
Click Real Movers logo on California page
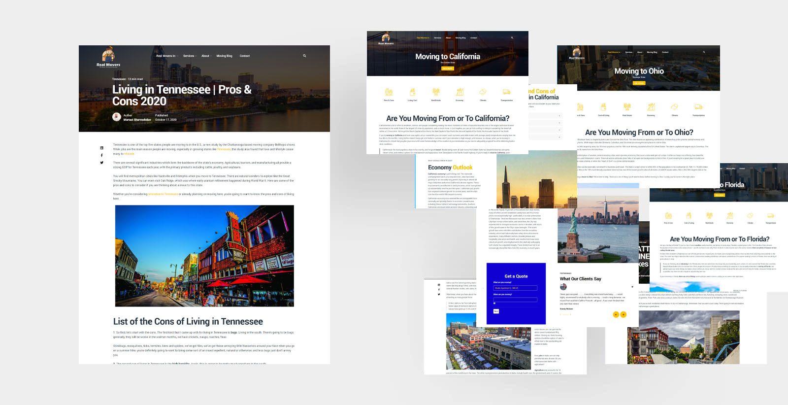(x=386, y=38)
